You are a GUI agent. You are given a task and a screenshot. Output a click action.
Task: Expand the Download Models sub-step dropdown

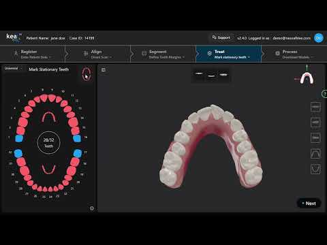coord(297,57)
